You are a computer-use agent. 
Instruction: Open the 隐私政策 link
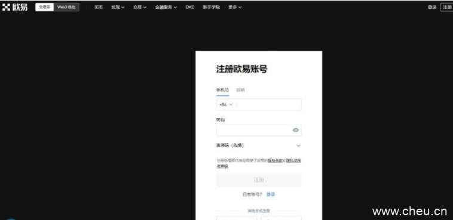(x=293, y=160)
